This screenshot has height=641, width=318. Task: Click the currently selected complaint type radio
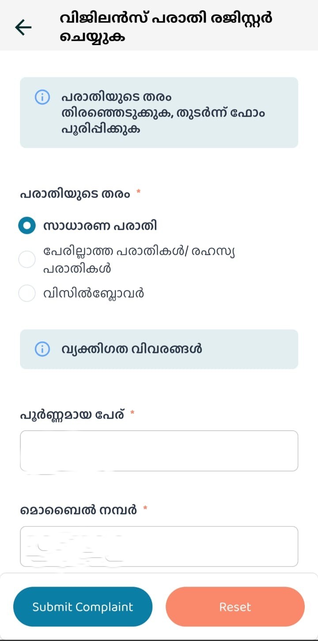[x=27, y=225]
